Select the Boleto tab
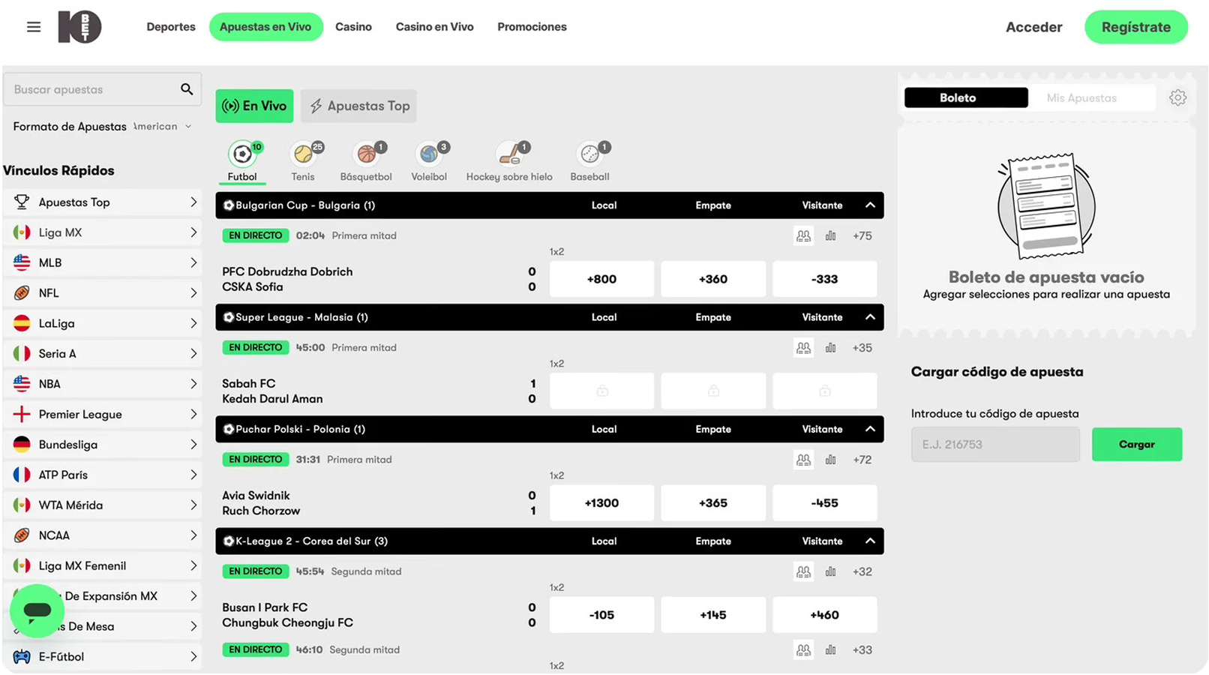Screen dimensions: 1209x675 [x=966, y=97]
